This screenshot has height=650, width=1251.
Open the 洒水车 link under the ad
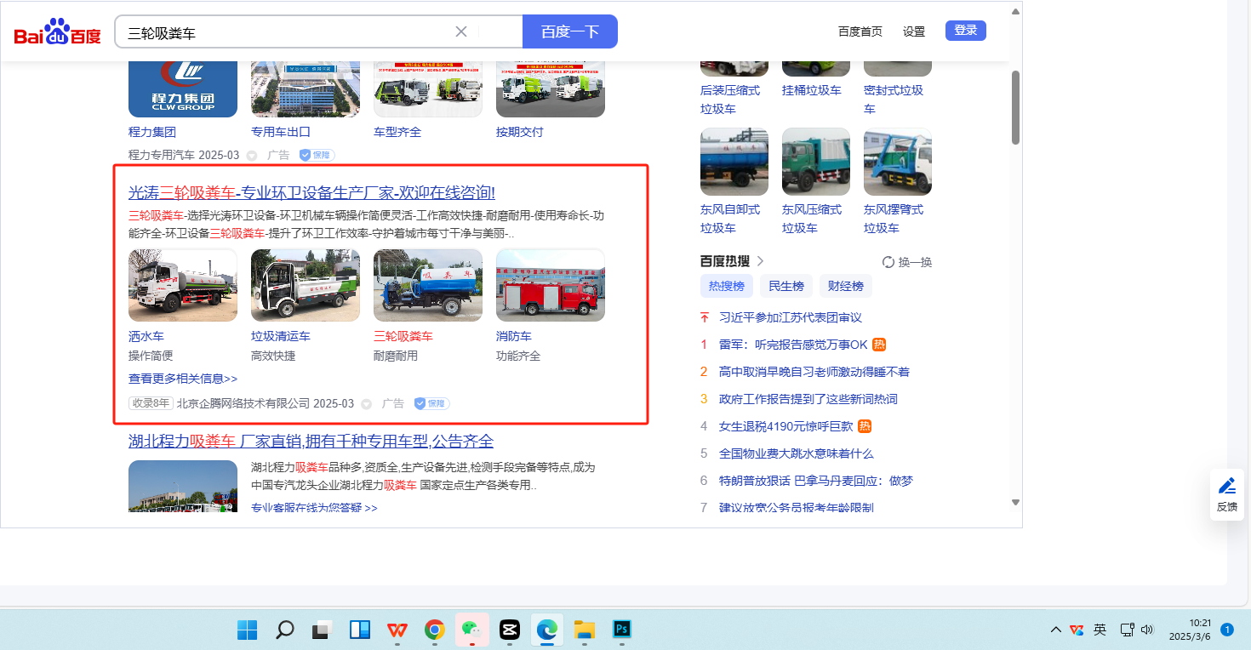(x=146, y=336)
